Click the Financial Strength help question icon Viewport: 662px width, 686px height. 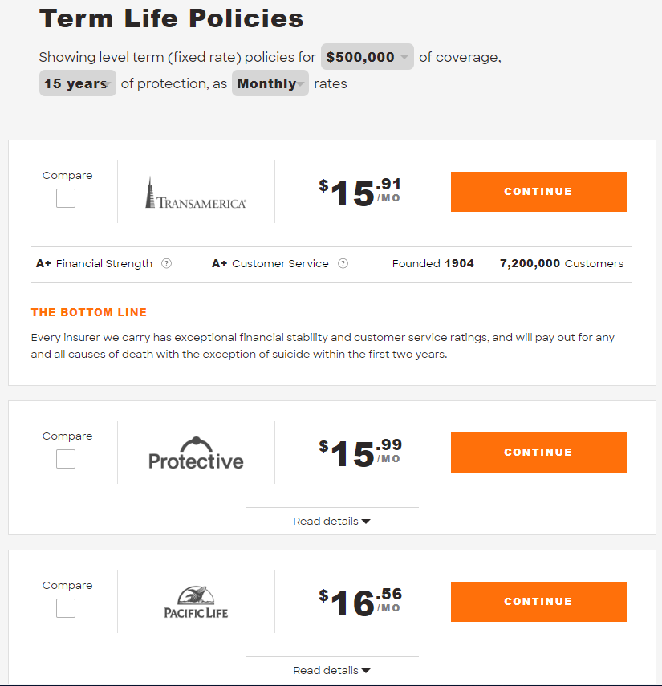click(166, 263)
